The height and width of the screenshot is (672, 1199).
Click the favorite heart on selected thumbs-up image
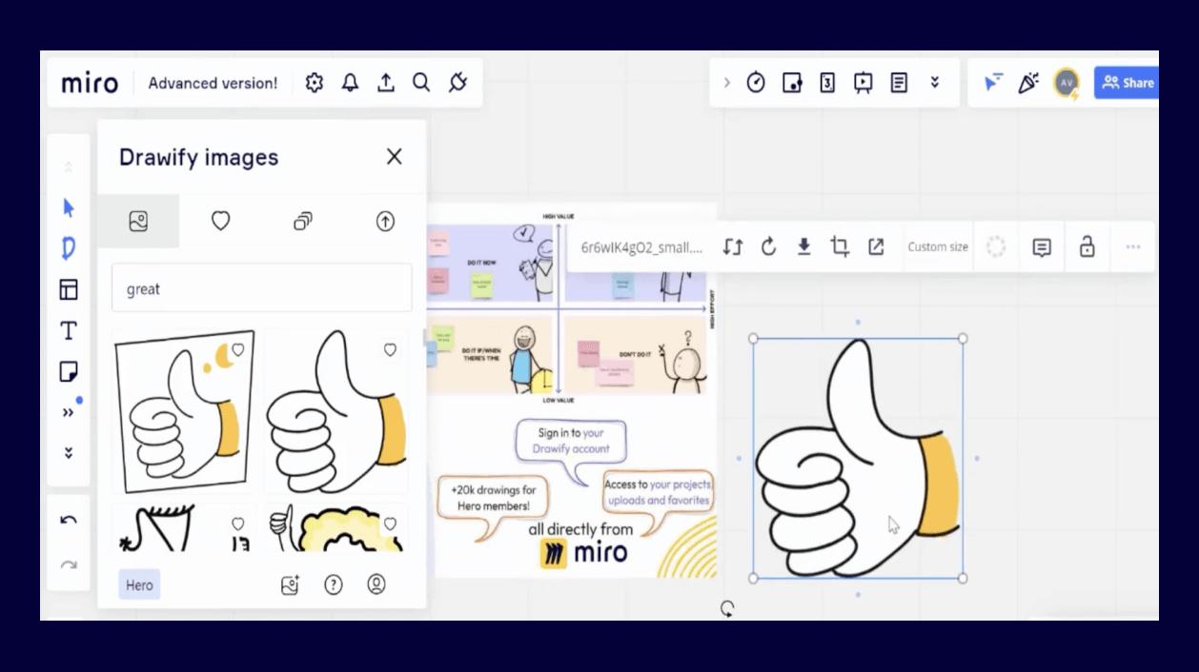(390, 349)
